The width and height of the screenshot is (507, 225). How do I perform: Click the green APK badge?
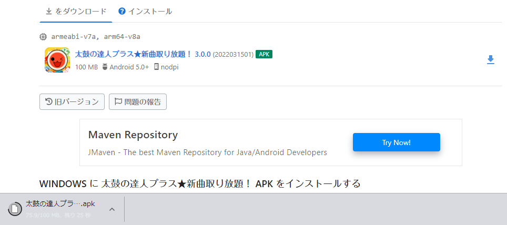pyautogui.click(x=264, y=54)
